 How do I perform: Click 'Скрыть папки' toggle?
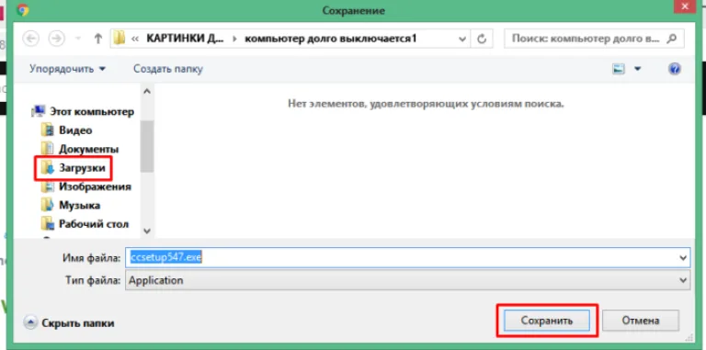69,323
